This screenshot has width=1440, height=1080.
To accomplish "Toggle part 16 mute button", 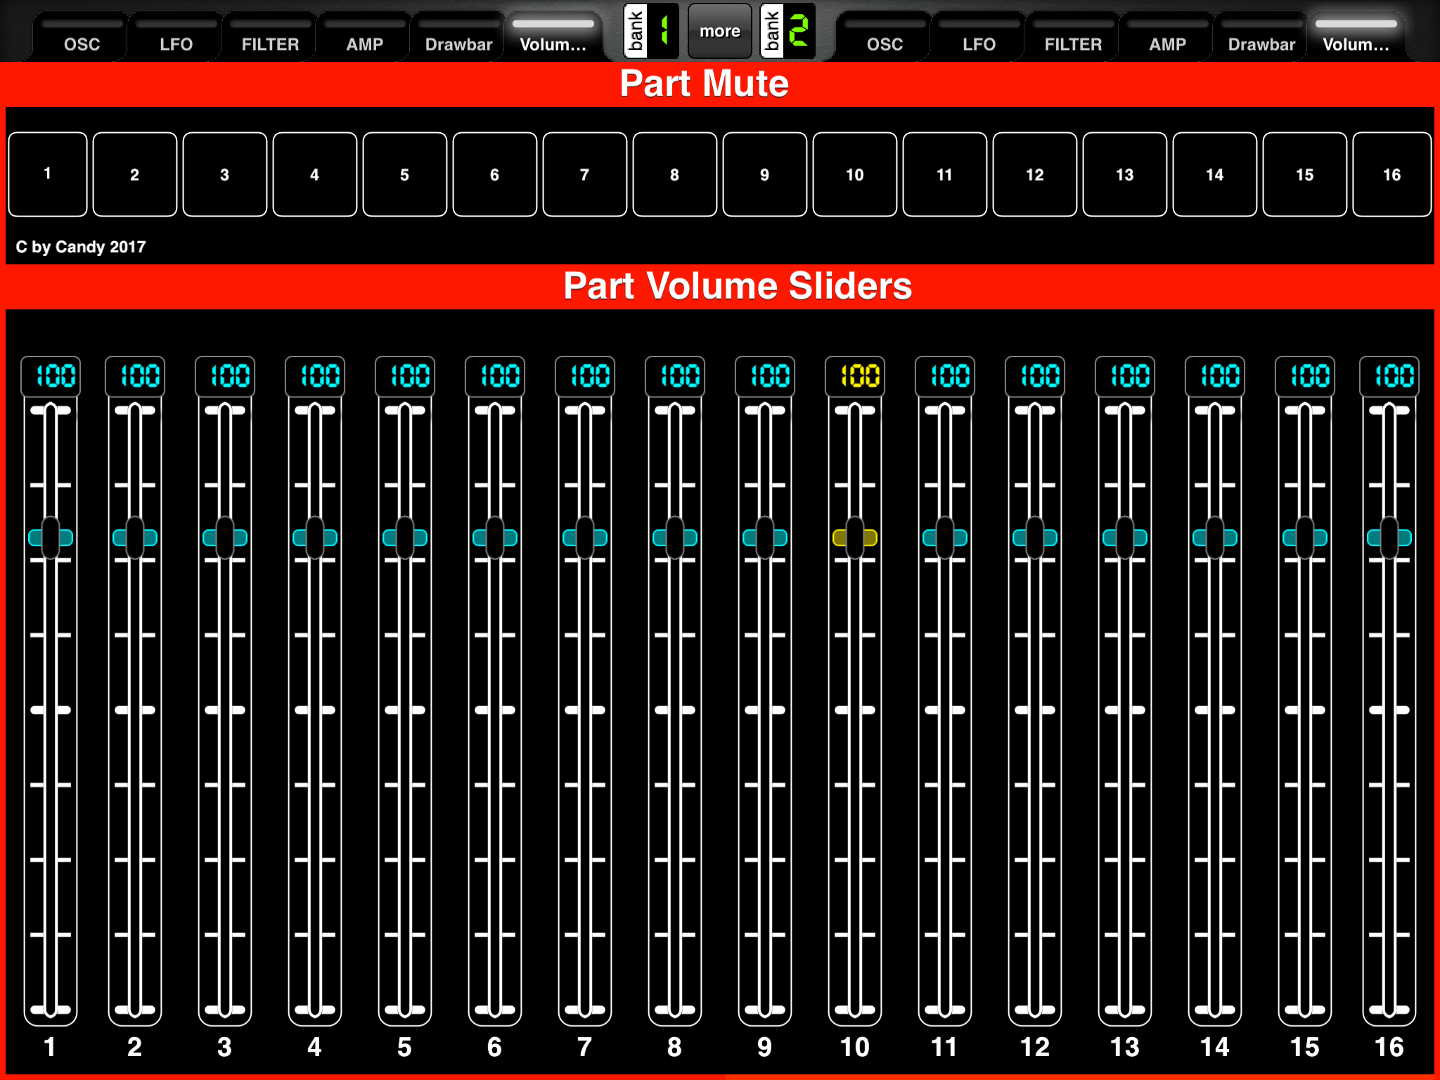I will click(1392, 174).
